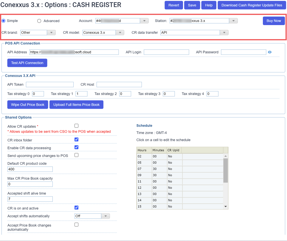Screen dimensions: 287x241
Task: Download Cash Register Update Files
Action: pyautogui.click(x=252, y=5)
